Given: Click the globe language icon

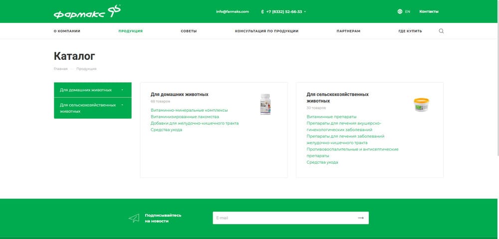Looking at the screenshot, I should [400, 11].
